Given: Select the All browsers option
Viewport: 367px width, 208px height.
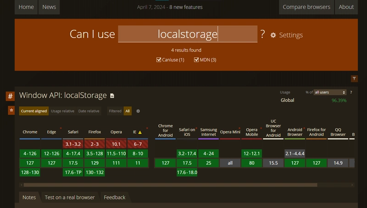Looking at the screenshot, I should point(128,111).
